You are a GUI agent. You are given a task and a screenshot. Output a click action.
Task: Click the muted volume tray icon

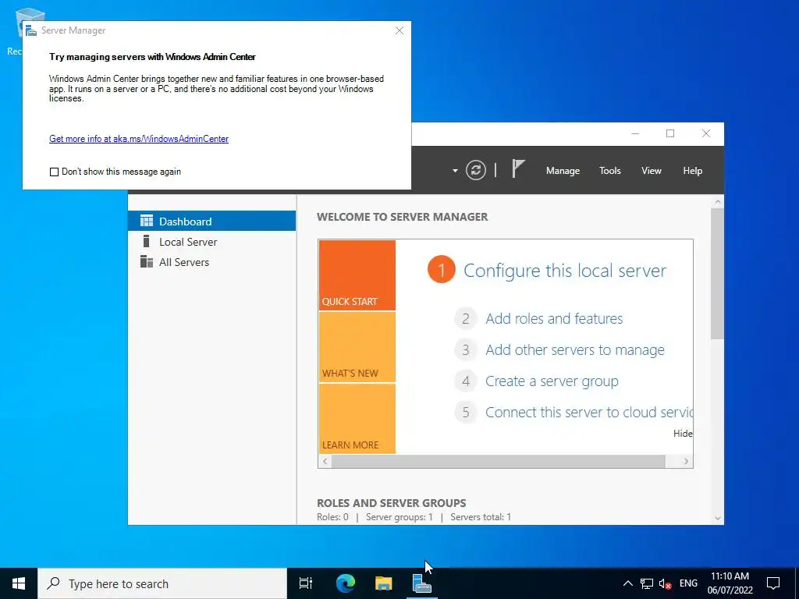pyautogui.click(x=665, y=583)
